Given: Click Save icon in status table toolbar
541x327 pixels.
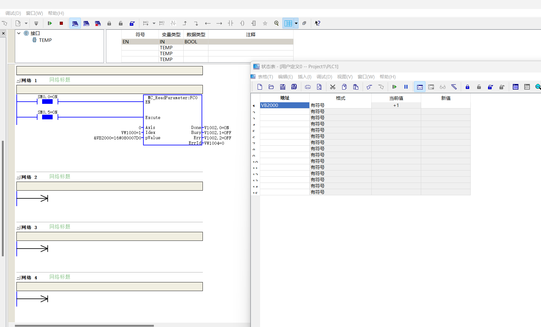Looking at the screenshot, I should tap(283, 87).
